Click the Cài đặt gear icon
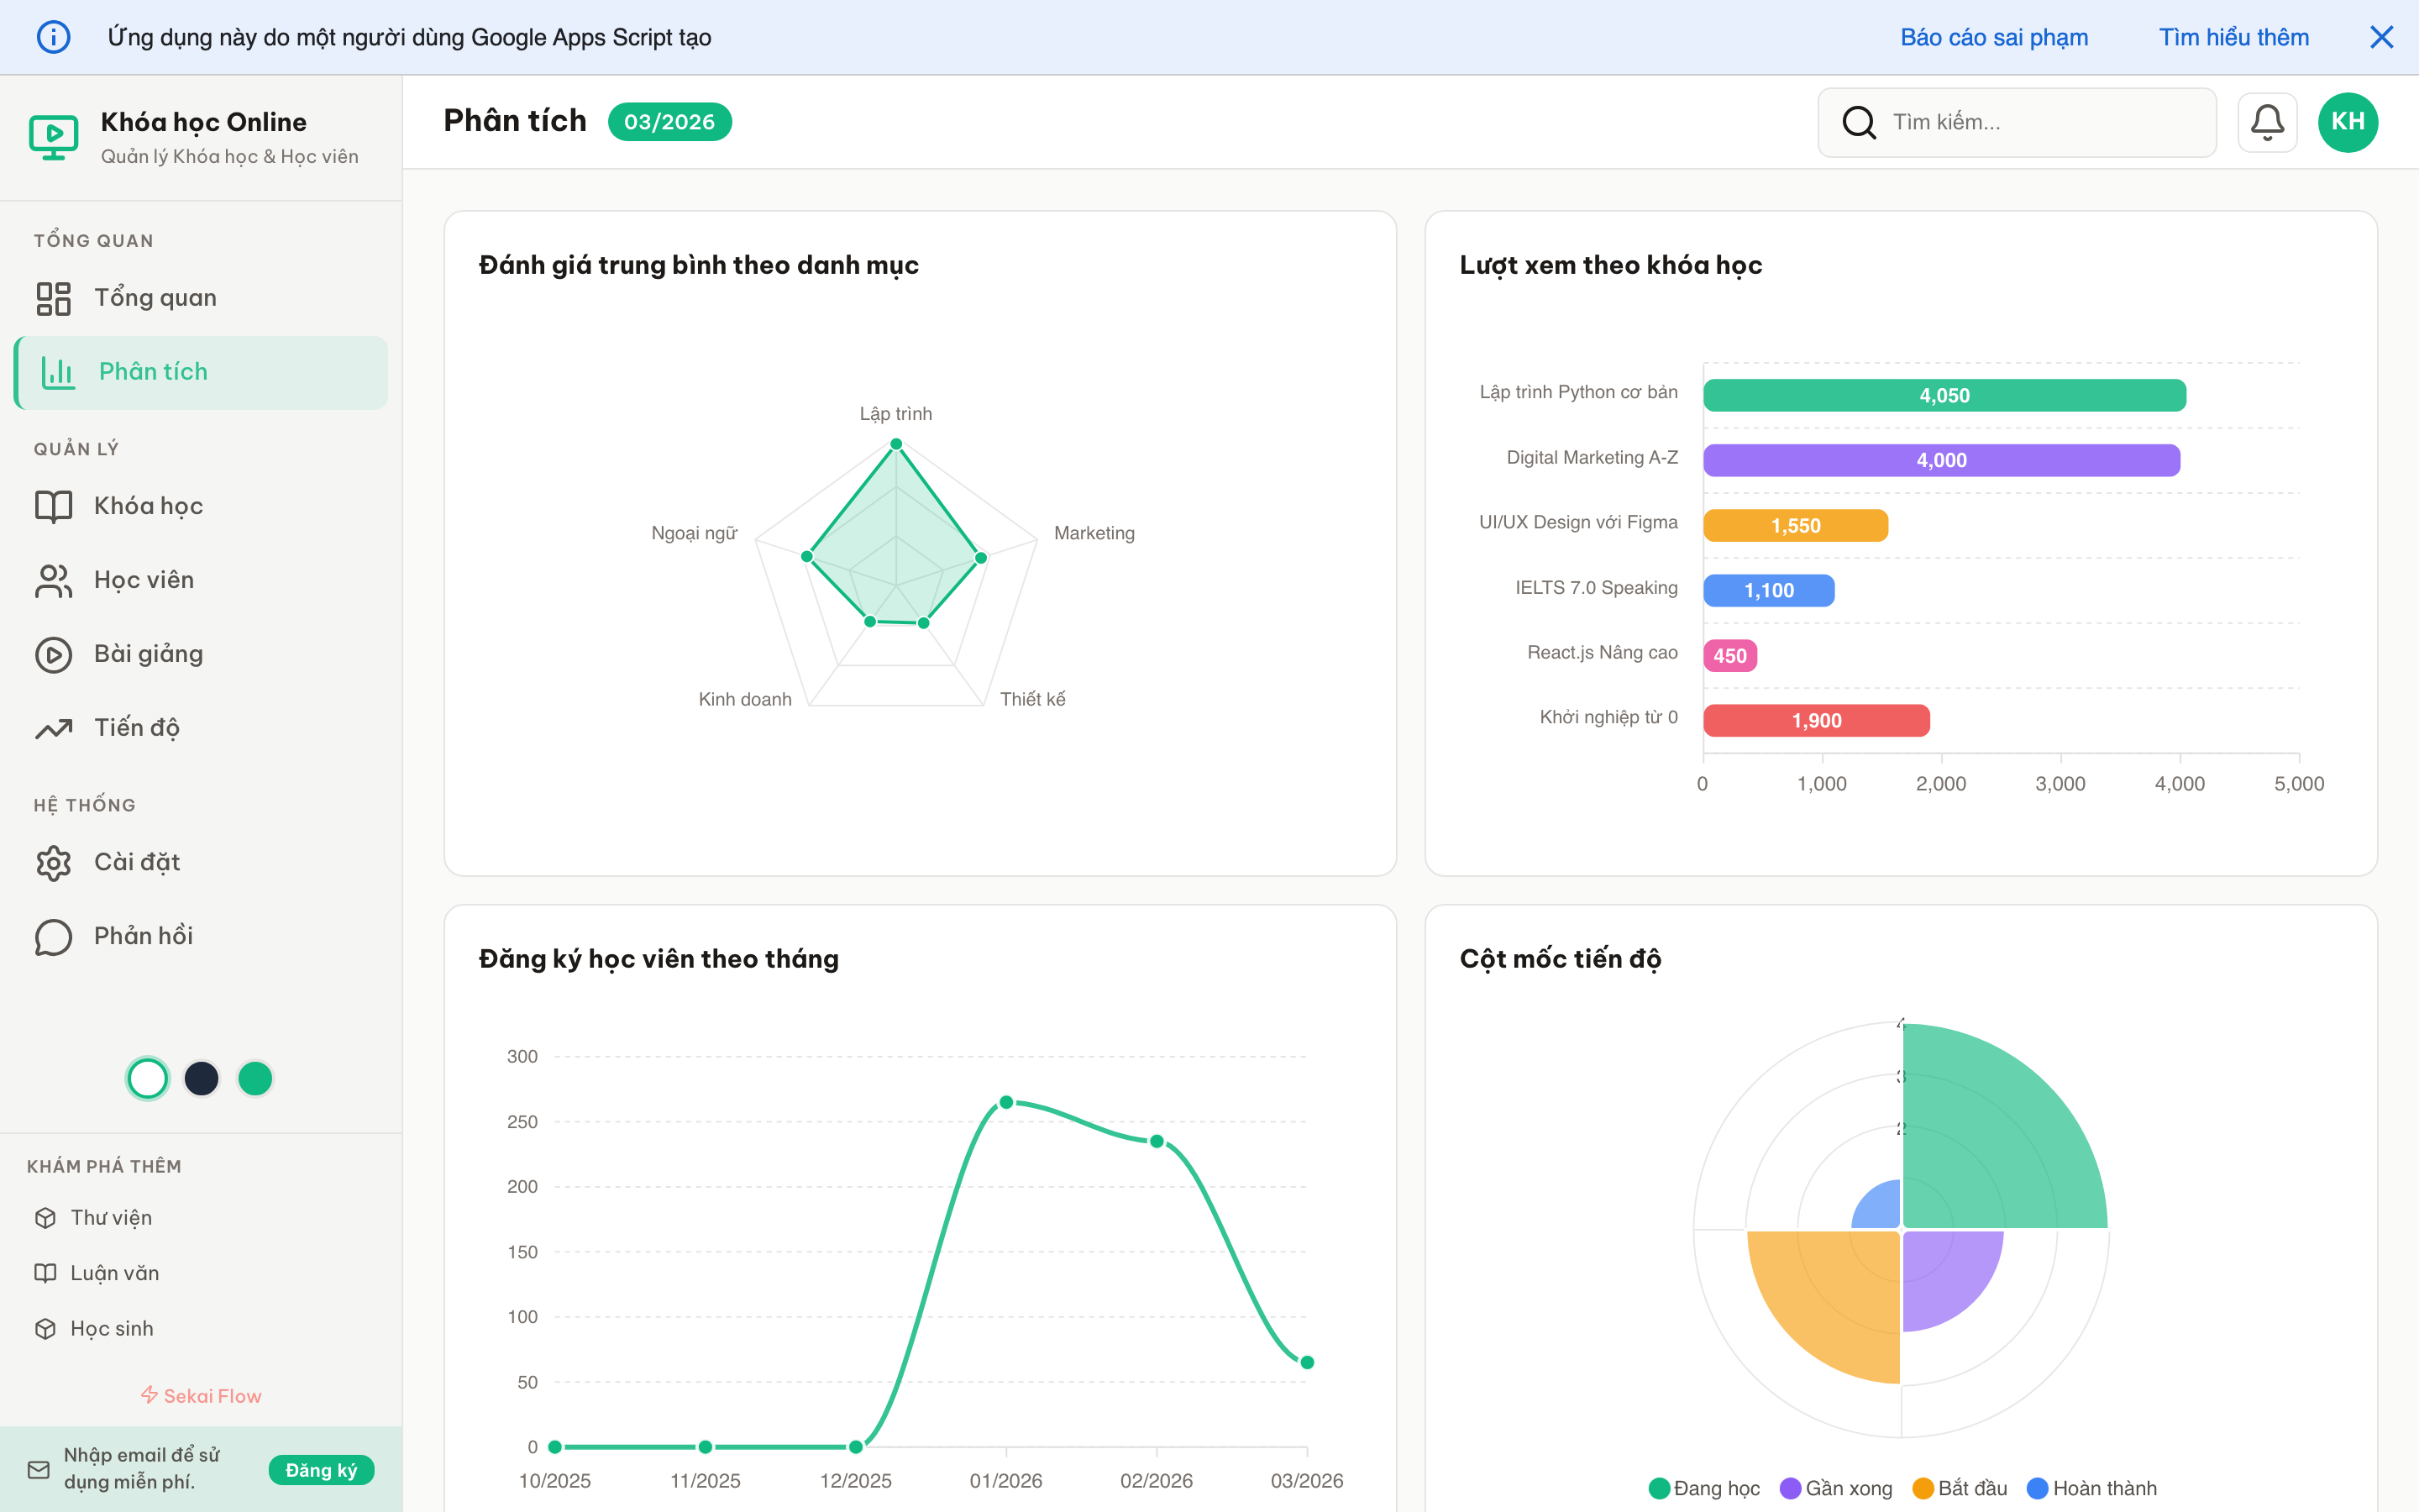This screenshot has width=2419, height=1512. point(52,862)
